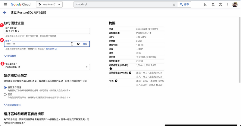Select the 開發 radio option
The image size is (241, 126).
click(5, 95)
